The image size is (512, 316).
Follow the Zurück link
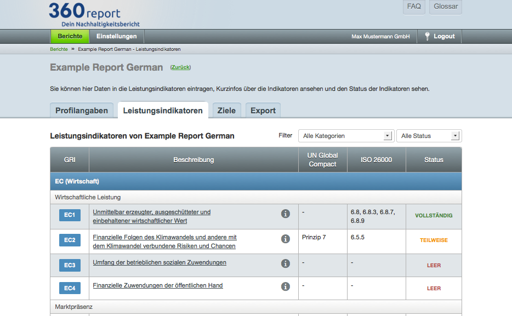180,67
